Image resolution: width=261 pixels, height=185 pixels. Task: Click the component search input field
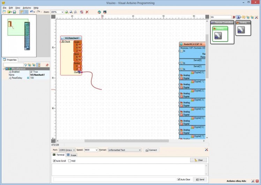pos(220,17)
